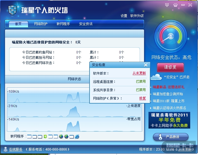Screen dimensions: 198x155
Task: Open the 瑞星认证培训火热报名 news link
Action: [x=169, y=108]
